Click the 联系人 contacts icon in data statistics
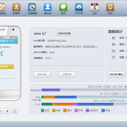This screenshot has width=127, height=127. [114, 44]
